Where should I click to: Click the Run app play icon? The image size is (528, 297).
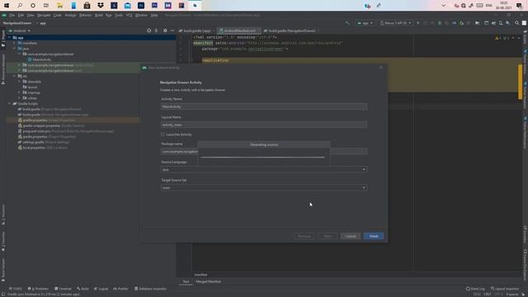coord(418,23)
